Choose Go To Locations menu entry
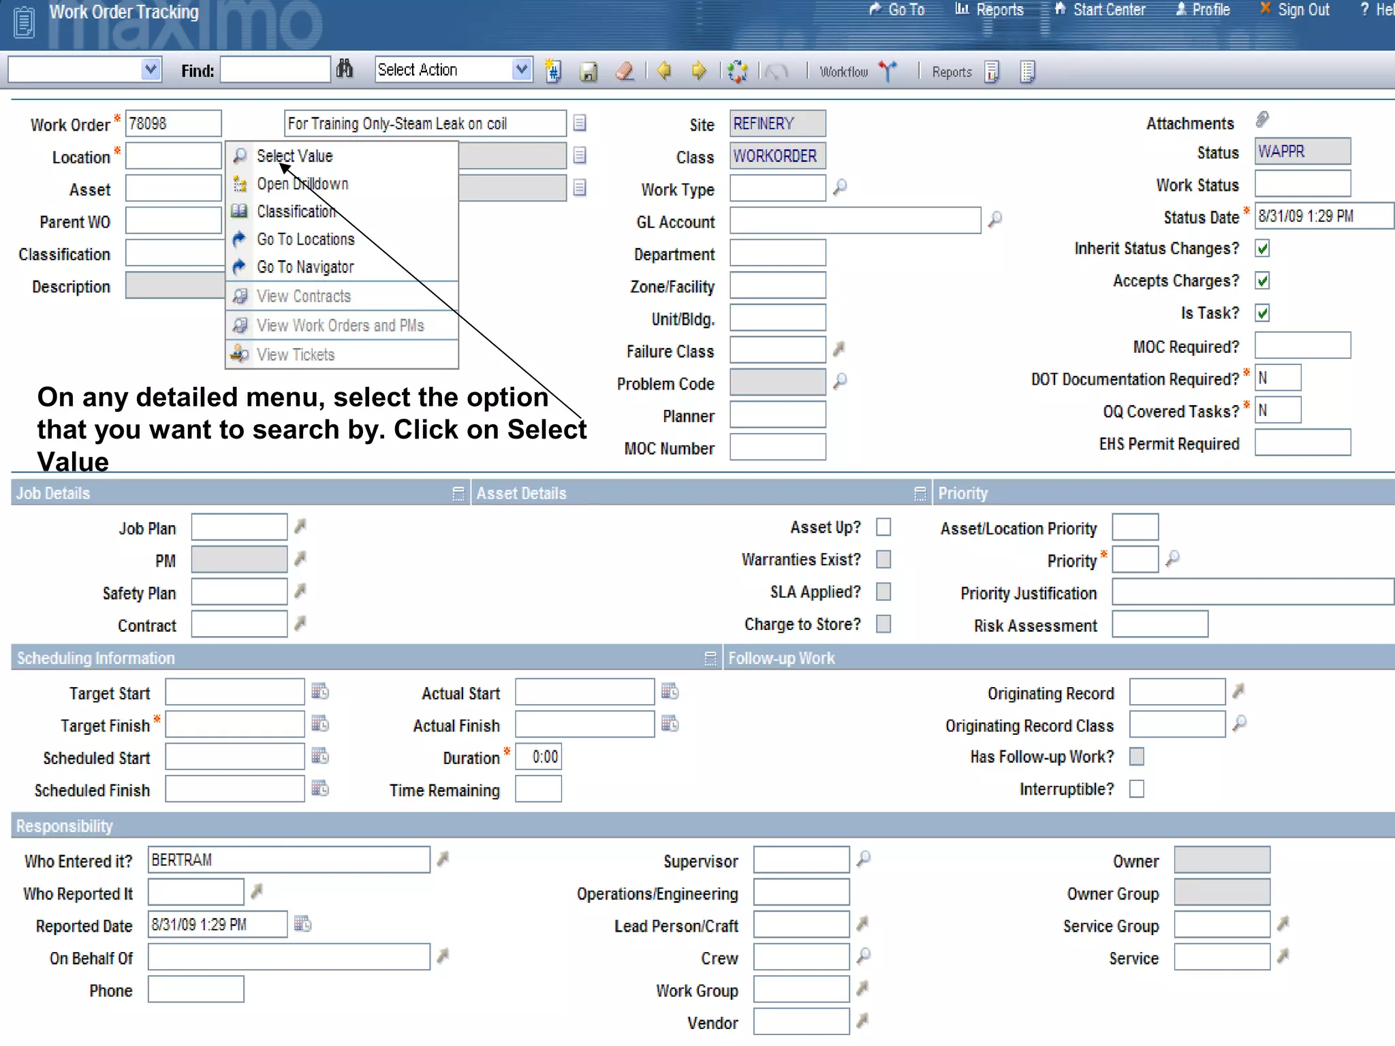 tap(305, 240)
